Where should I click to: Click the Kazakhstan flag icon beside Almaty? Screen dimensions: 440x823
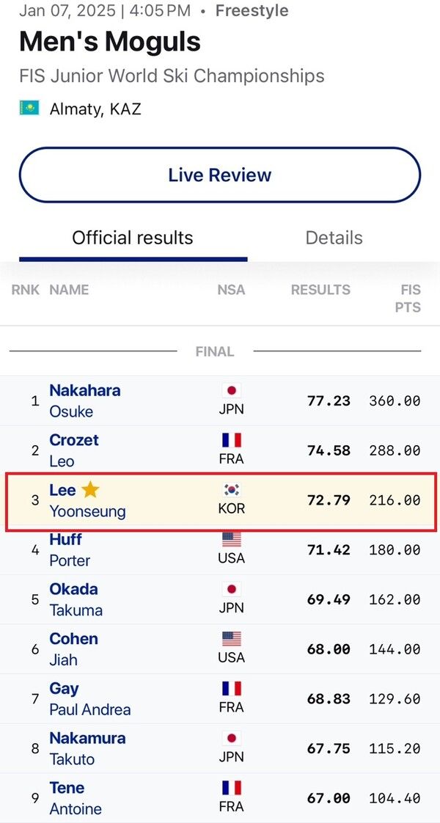[29, 109]
